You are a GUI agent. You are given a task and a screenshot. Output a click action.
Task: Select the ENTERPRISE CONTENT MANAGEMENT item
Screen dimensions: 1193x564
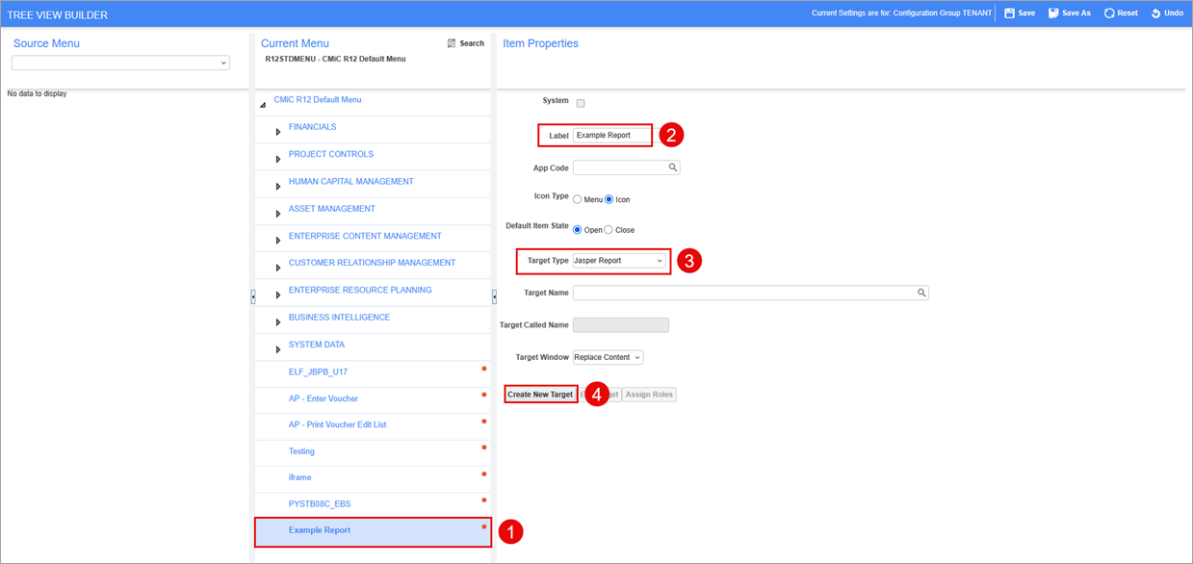[x=365, y=236]
